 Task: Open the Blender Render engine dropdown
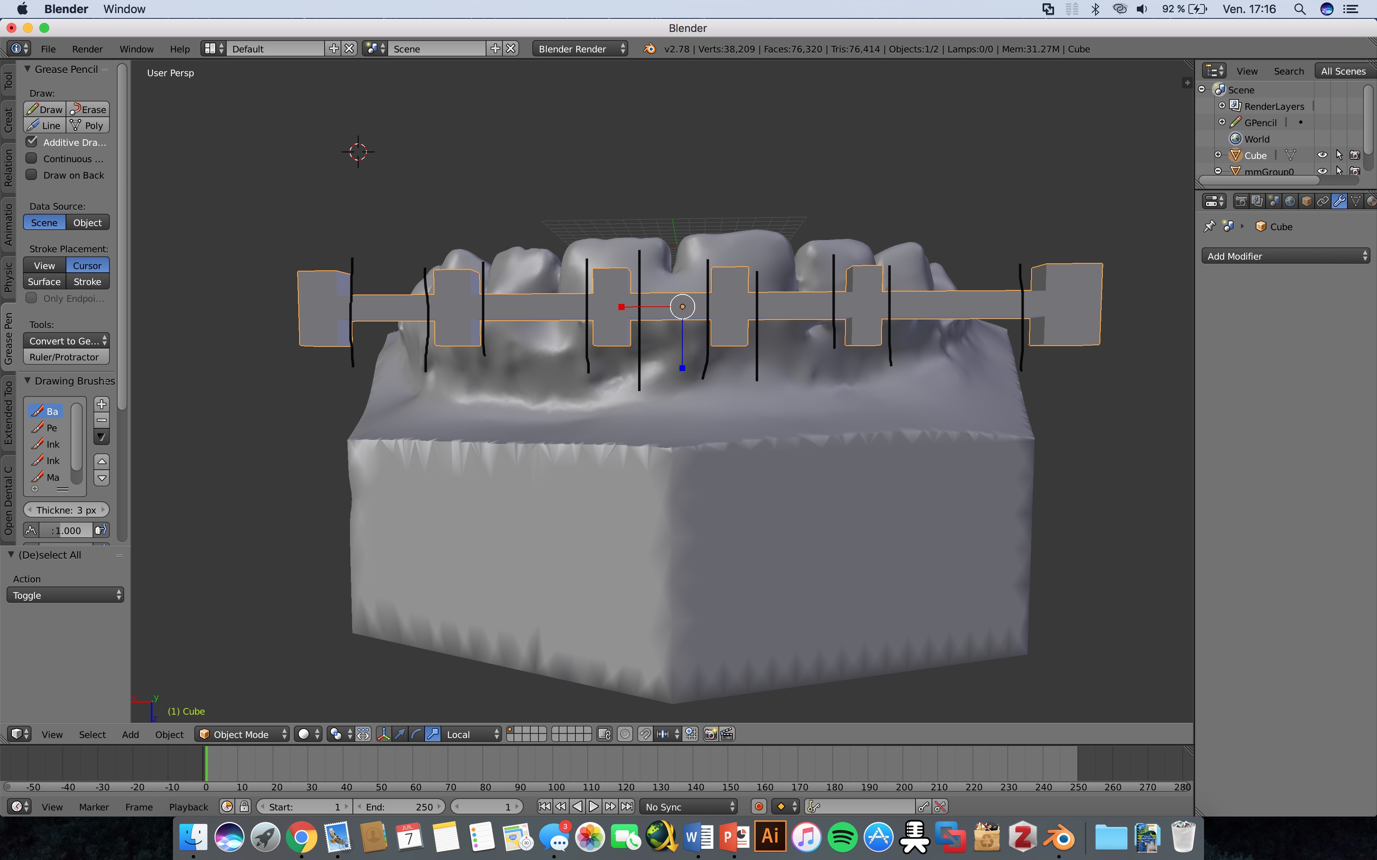pyautogui.click(x=580, y=49)
